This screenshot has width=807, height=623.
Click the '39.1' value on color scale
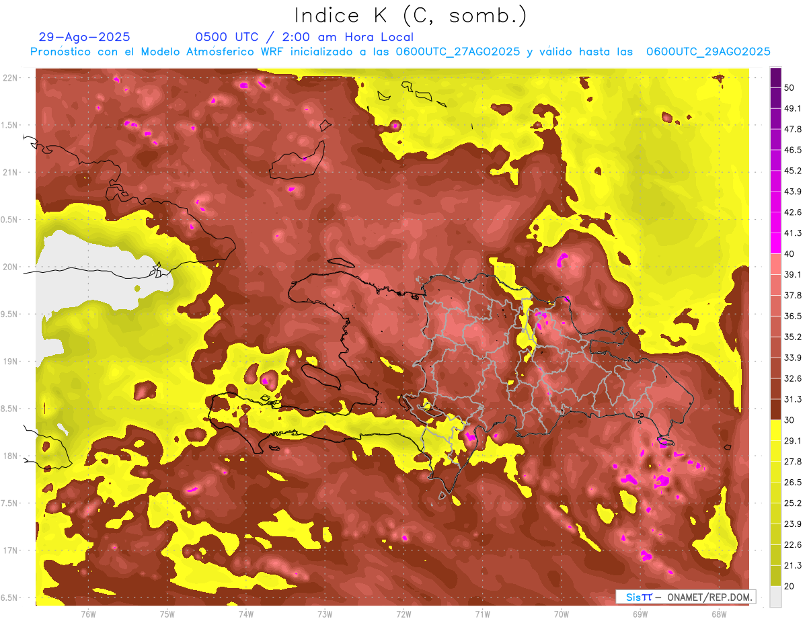[792, 275]
